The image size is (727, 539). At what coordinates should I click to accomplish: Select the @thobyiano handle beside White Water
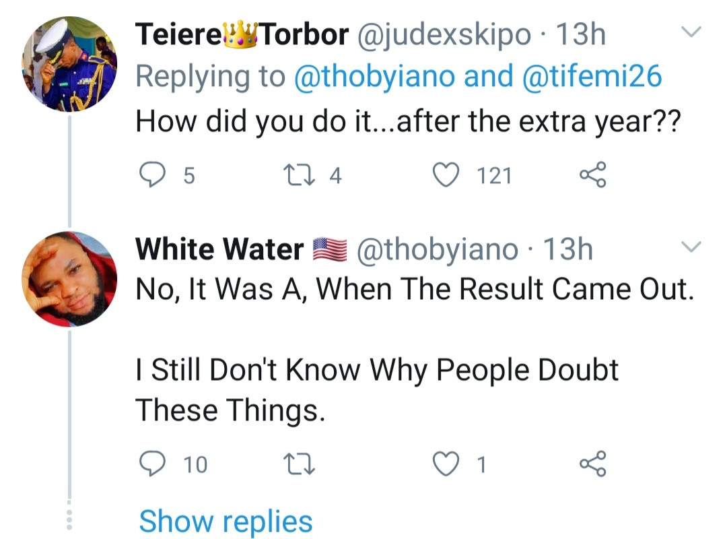436,250
